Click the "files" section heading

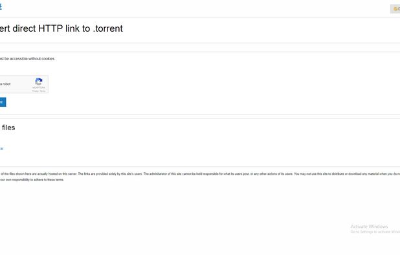click(8, 127)
